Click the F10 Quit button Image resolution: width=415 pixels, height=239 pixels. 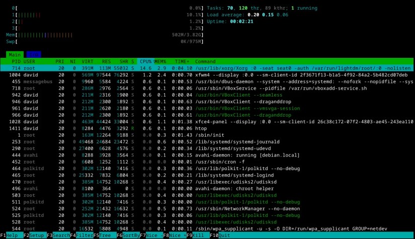[x=220, y=235]
